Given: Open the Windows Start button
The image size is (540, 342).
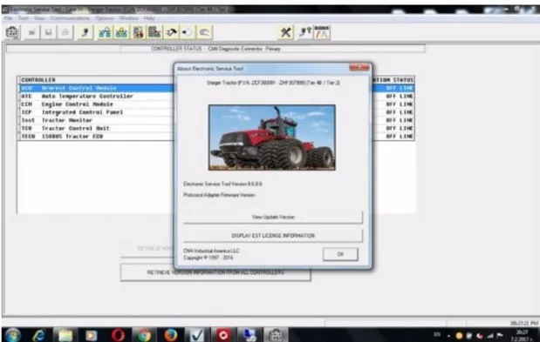Looking at the screenshot, I should [13, 335].
